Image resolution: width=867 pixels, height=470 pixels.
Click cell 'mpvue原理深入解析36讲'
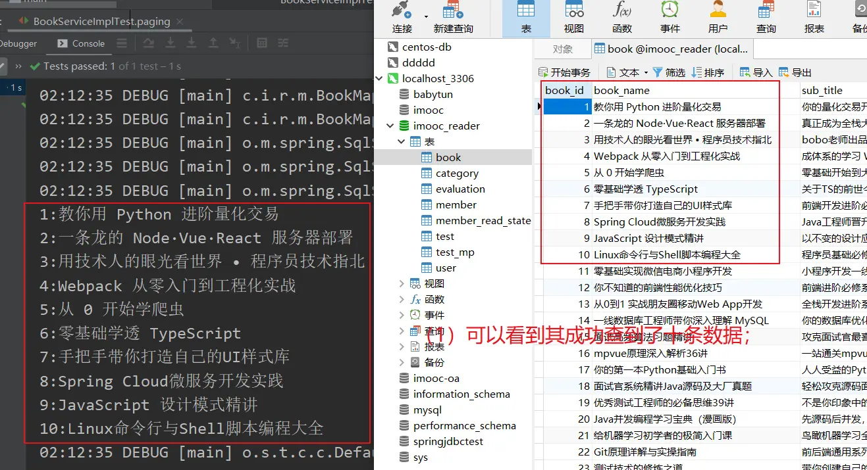pos(695,353)
